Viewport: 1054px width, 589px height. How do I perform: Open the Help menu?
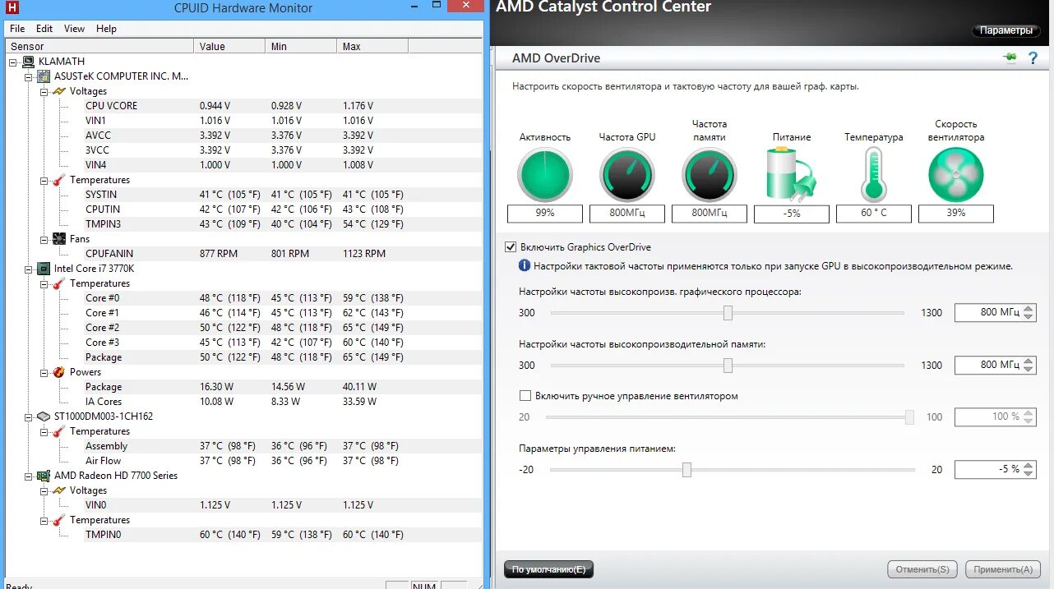(x=106, y=29)
